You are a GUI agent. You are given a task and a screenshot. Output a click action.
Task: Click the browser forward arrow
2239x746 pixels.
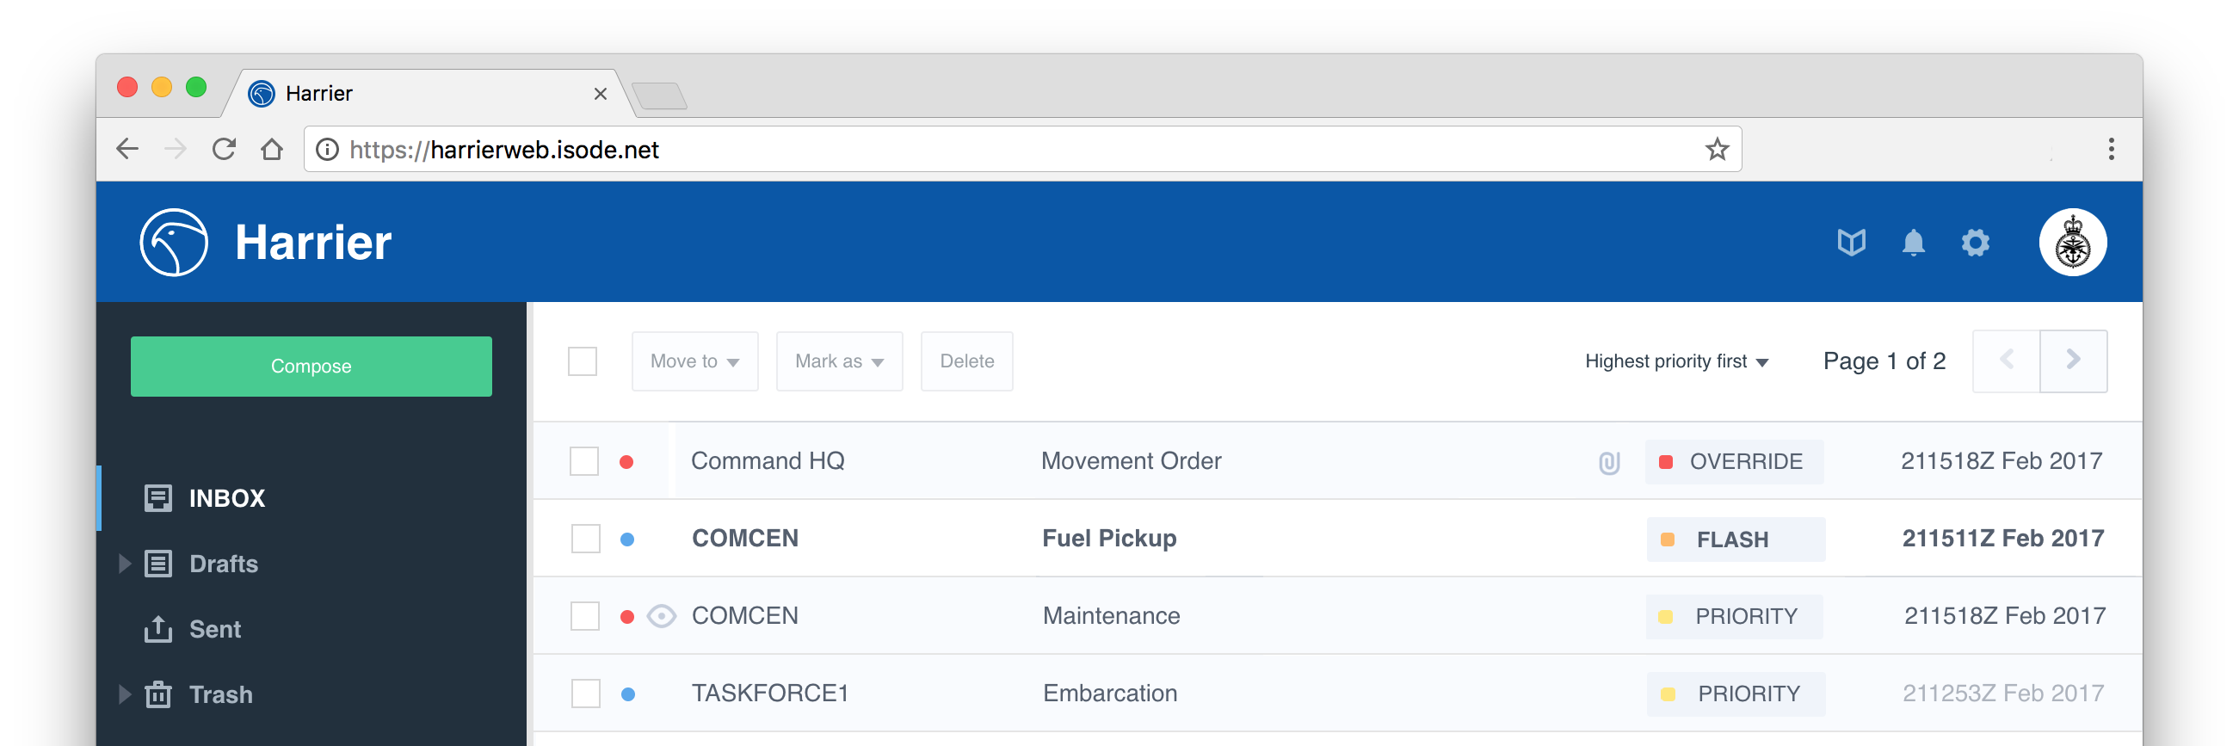point(176,149)
